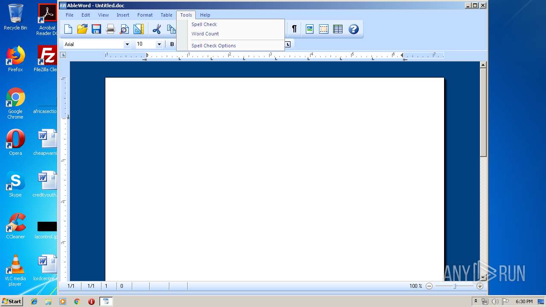Image resolution: width=546 pixels, height=307 pixels.
Task: Click the zoom slider handle
Action: point(455,286)
